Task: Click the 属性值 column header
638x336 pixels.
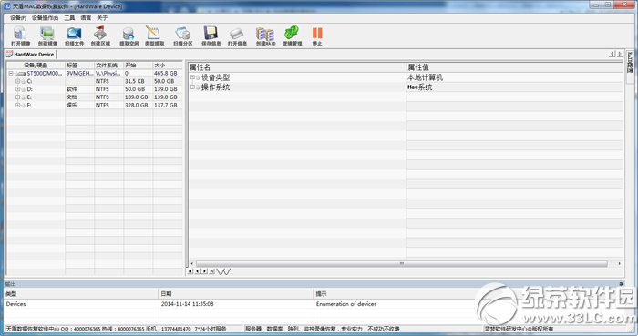Action: tap(514, 67)
